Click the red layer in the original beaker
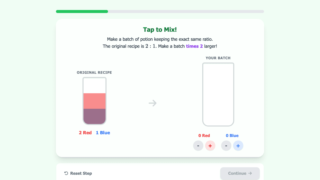 [94, 101]
